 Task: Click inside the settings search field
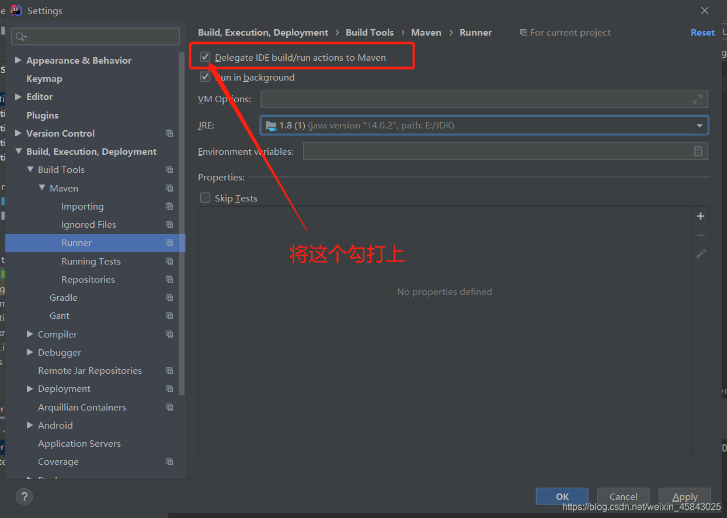(x=95, y=36)
